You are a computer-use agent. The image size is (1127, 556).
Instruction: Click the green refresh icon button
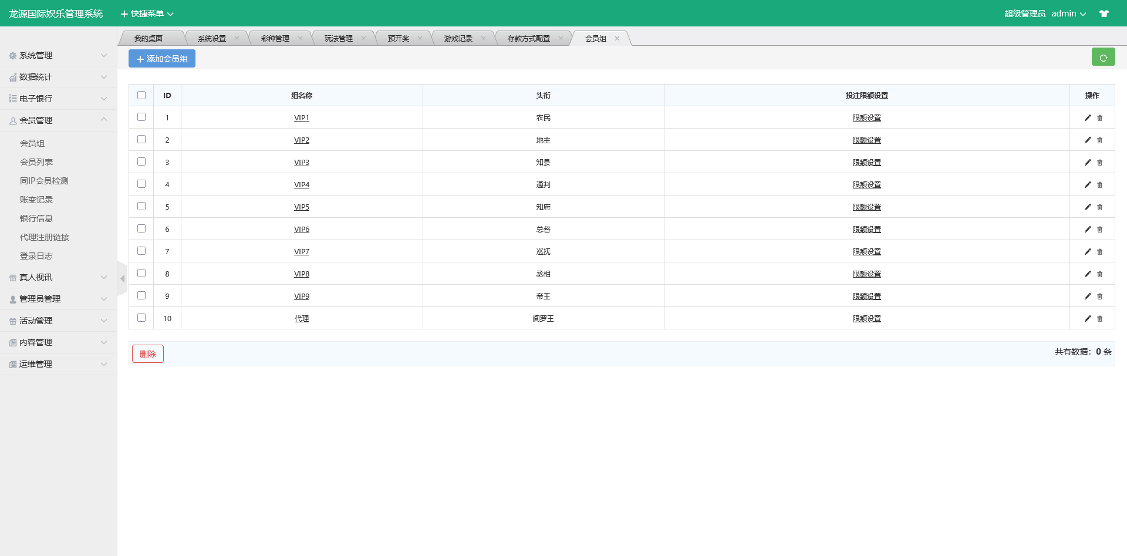(1103, 58)
